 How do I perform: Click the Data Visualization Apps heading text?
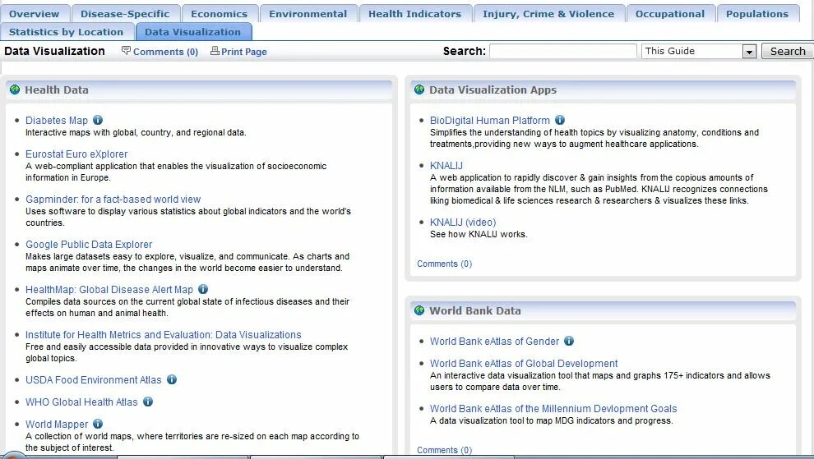click(x=493, y=90)
